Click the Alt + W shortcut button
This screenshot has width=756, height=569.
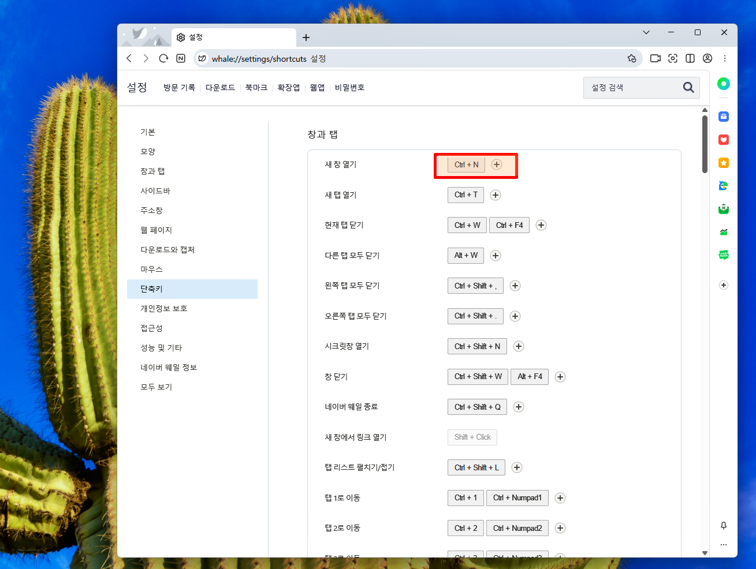(x=465, y=256)
